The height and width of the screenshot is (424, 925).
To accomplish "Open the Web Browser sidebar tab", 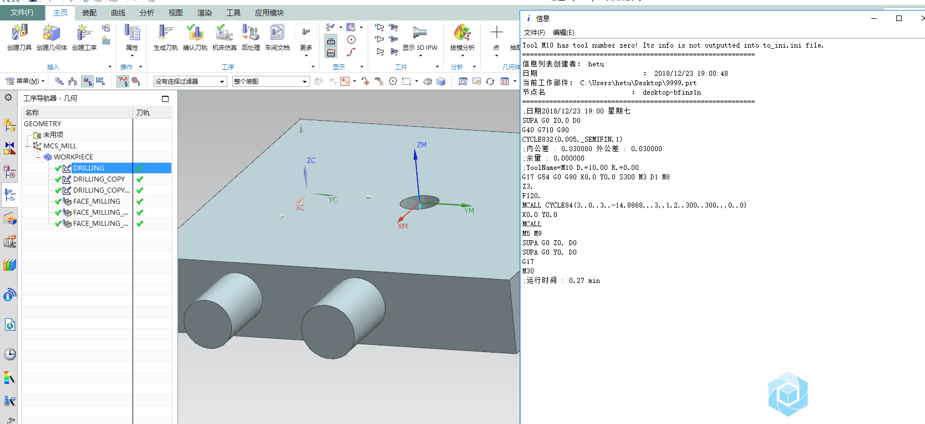I will click(9, 325).
